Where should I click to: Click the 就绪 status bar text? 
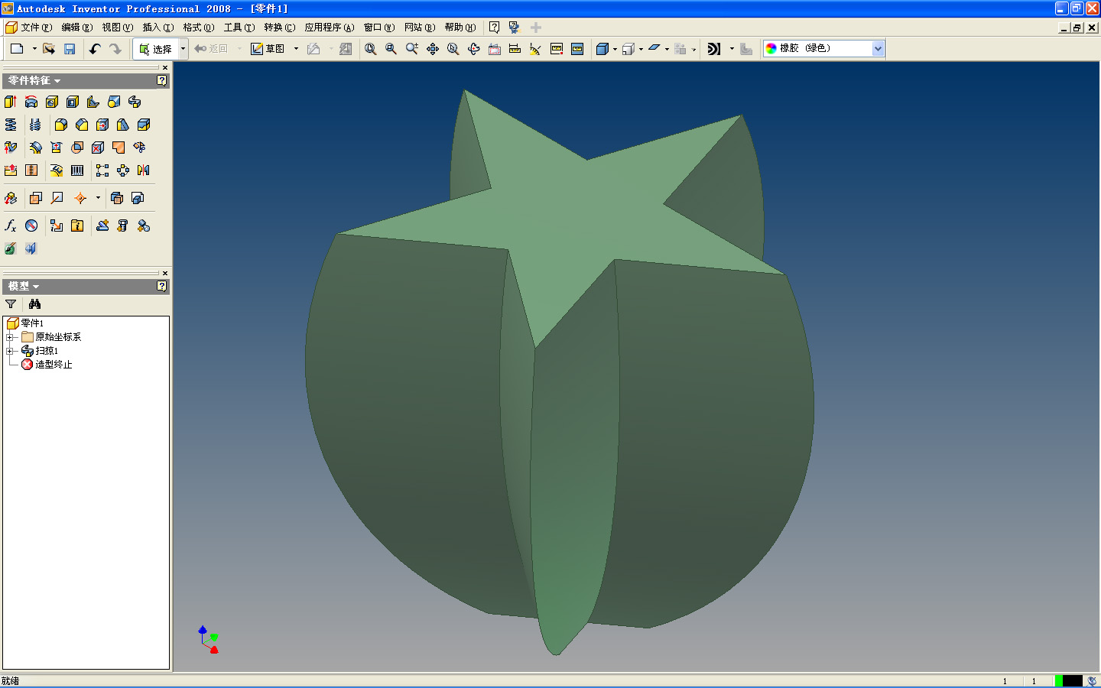coord(11,680)
